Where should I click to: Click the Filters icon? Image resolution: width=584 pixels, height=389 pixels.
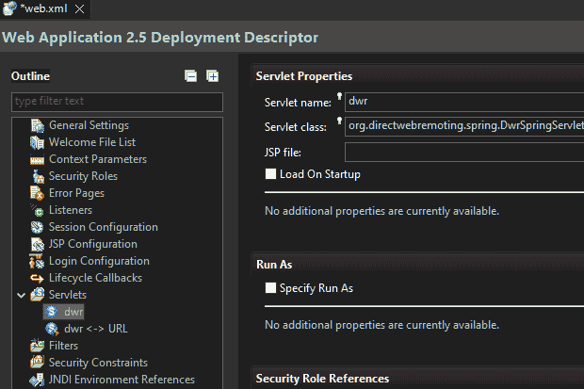coord(38,346)
